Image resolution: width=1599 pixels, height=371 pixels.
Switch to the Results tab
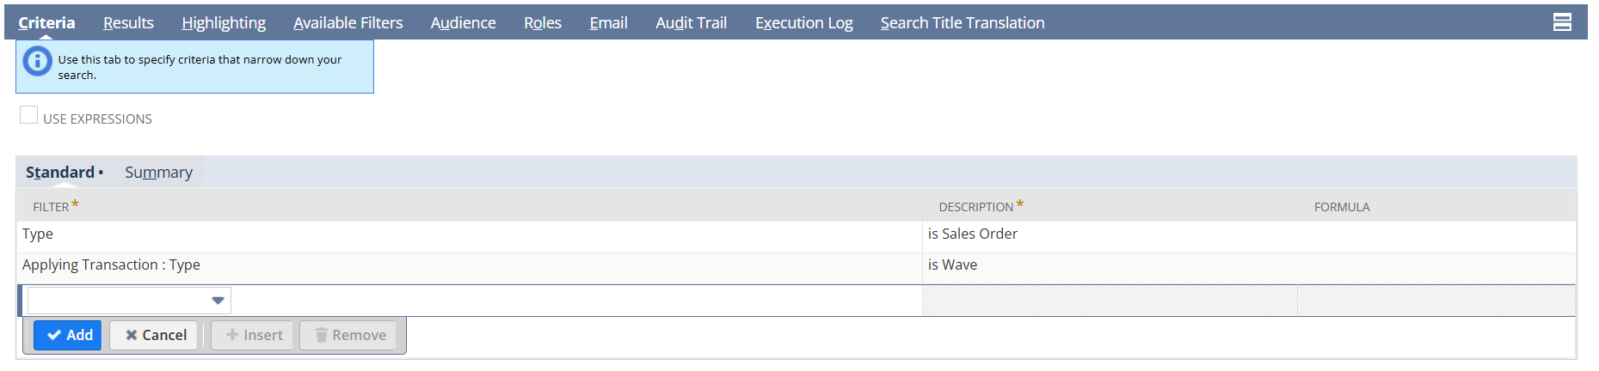click(x=128, y=23)
